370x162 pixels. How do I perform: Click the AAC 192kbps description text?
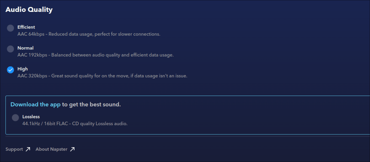(95, 55)
